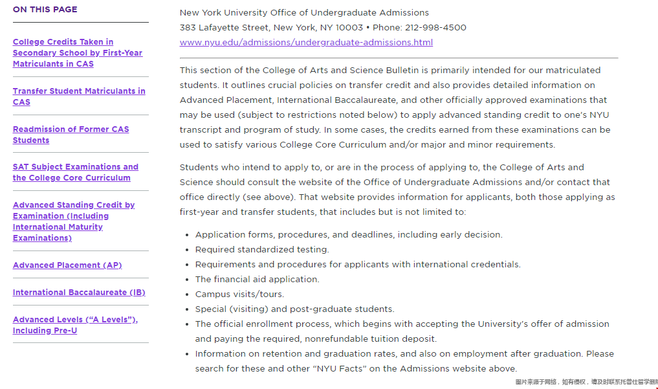658x389 pixels.
Task: Click 'The financial aid application' bullet
Action: (257, 280)
